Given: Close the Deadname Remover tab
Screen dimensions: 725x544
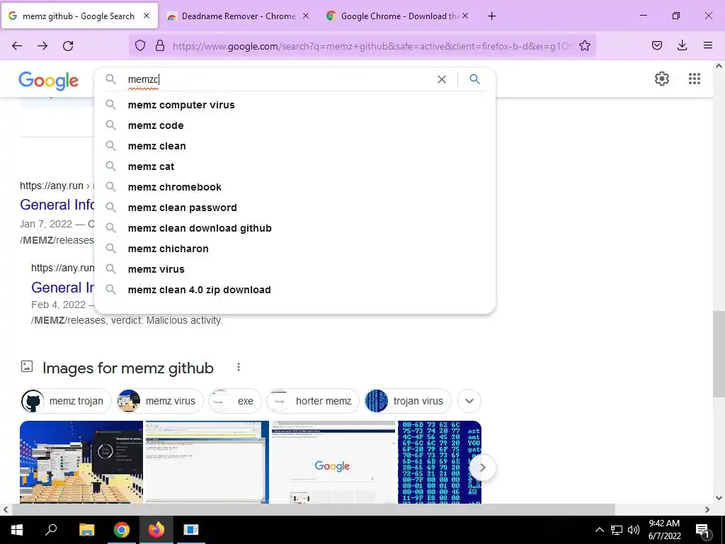Looking at the screenshot, I should coord(306,16).
